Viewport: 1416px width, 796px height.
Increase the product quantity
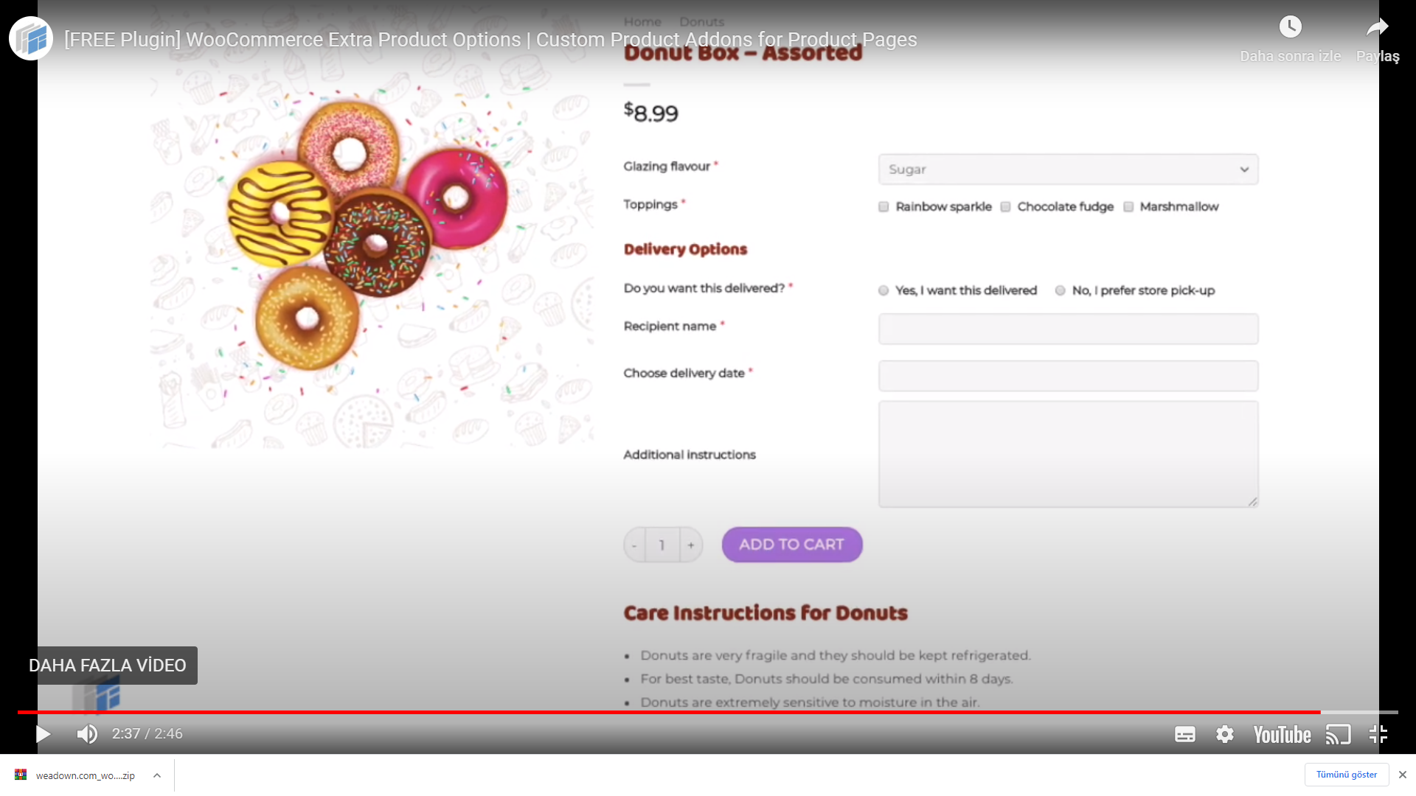tap(691, 545)
